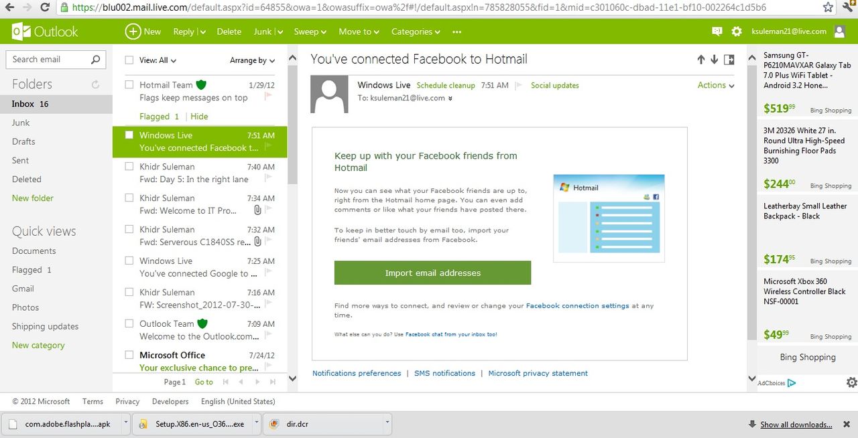Open the Sent folder

(20, 160)
